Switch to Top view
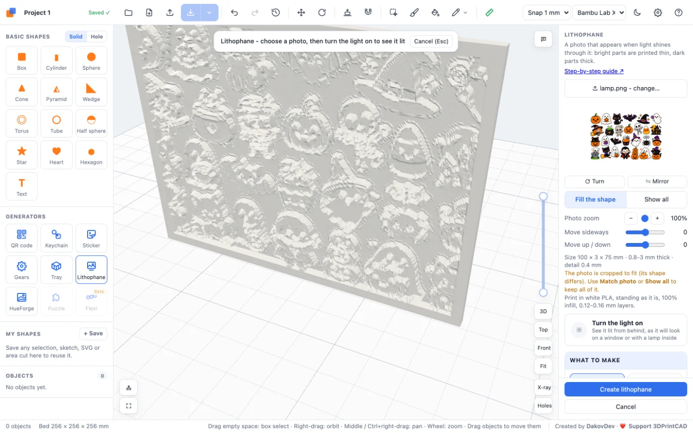 [x=544, y=330]
